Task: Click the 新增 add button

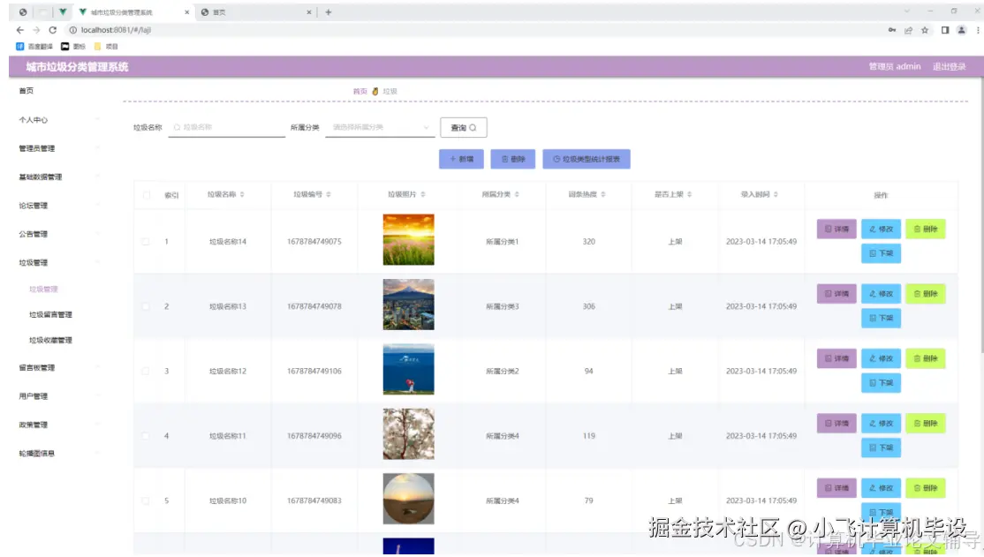Action: pos(461,159)
